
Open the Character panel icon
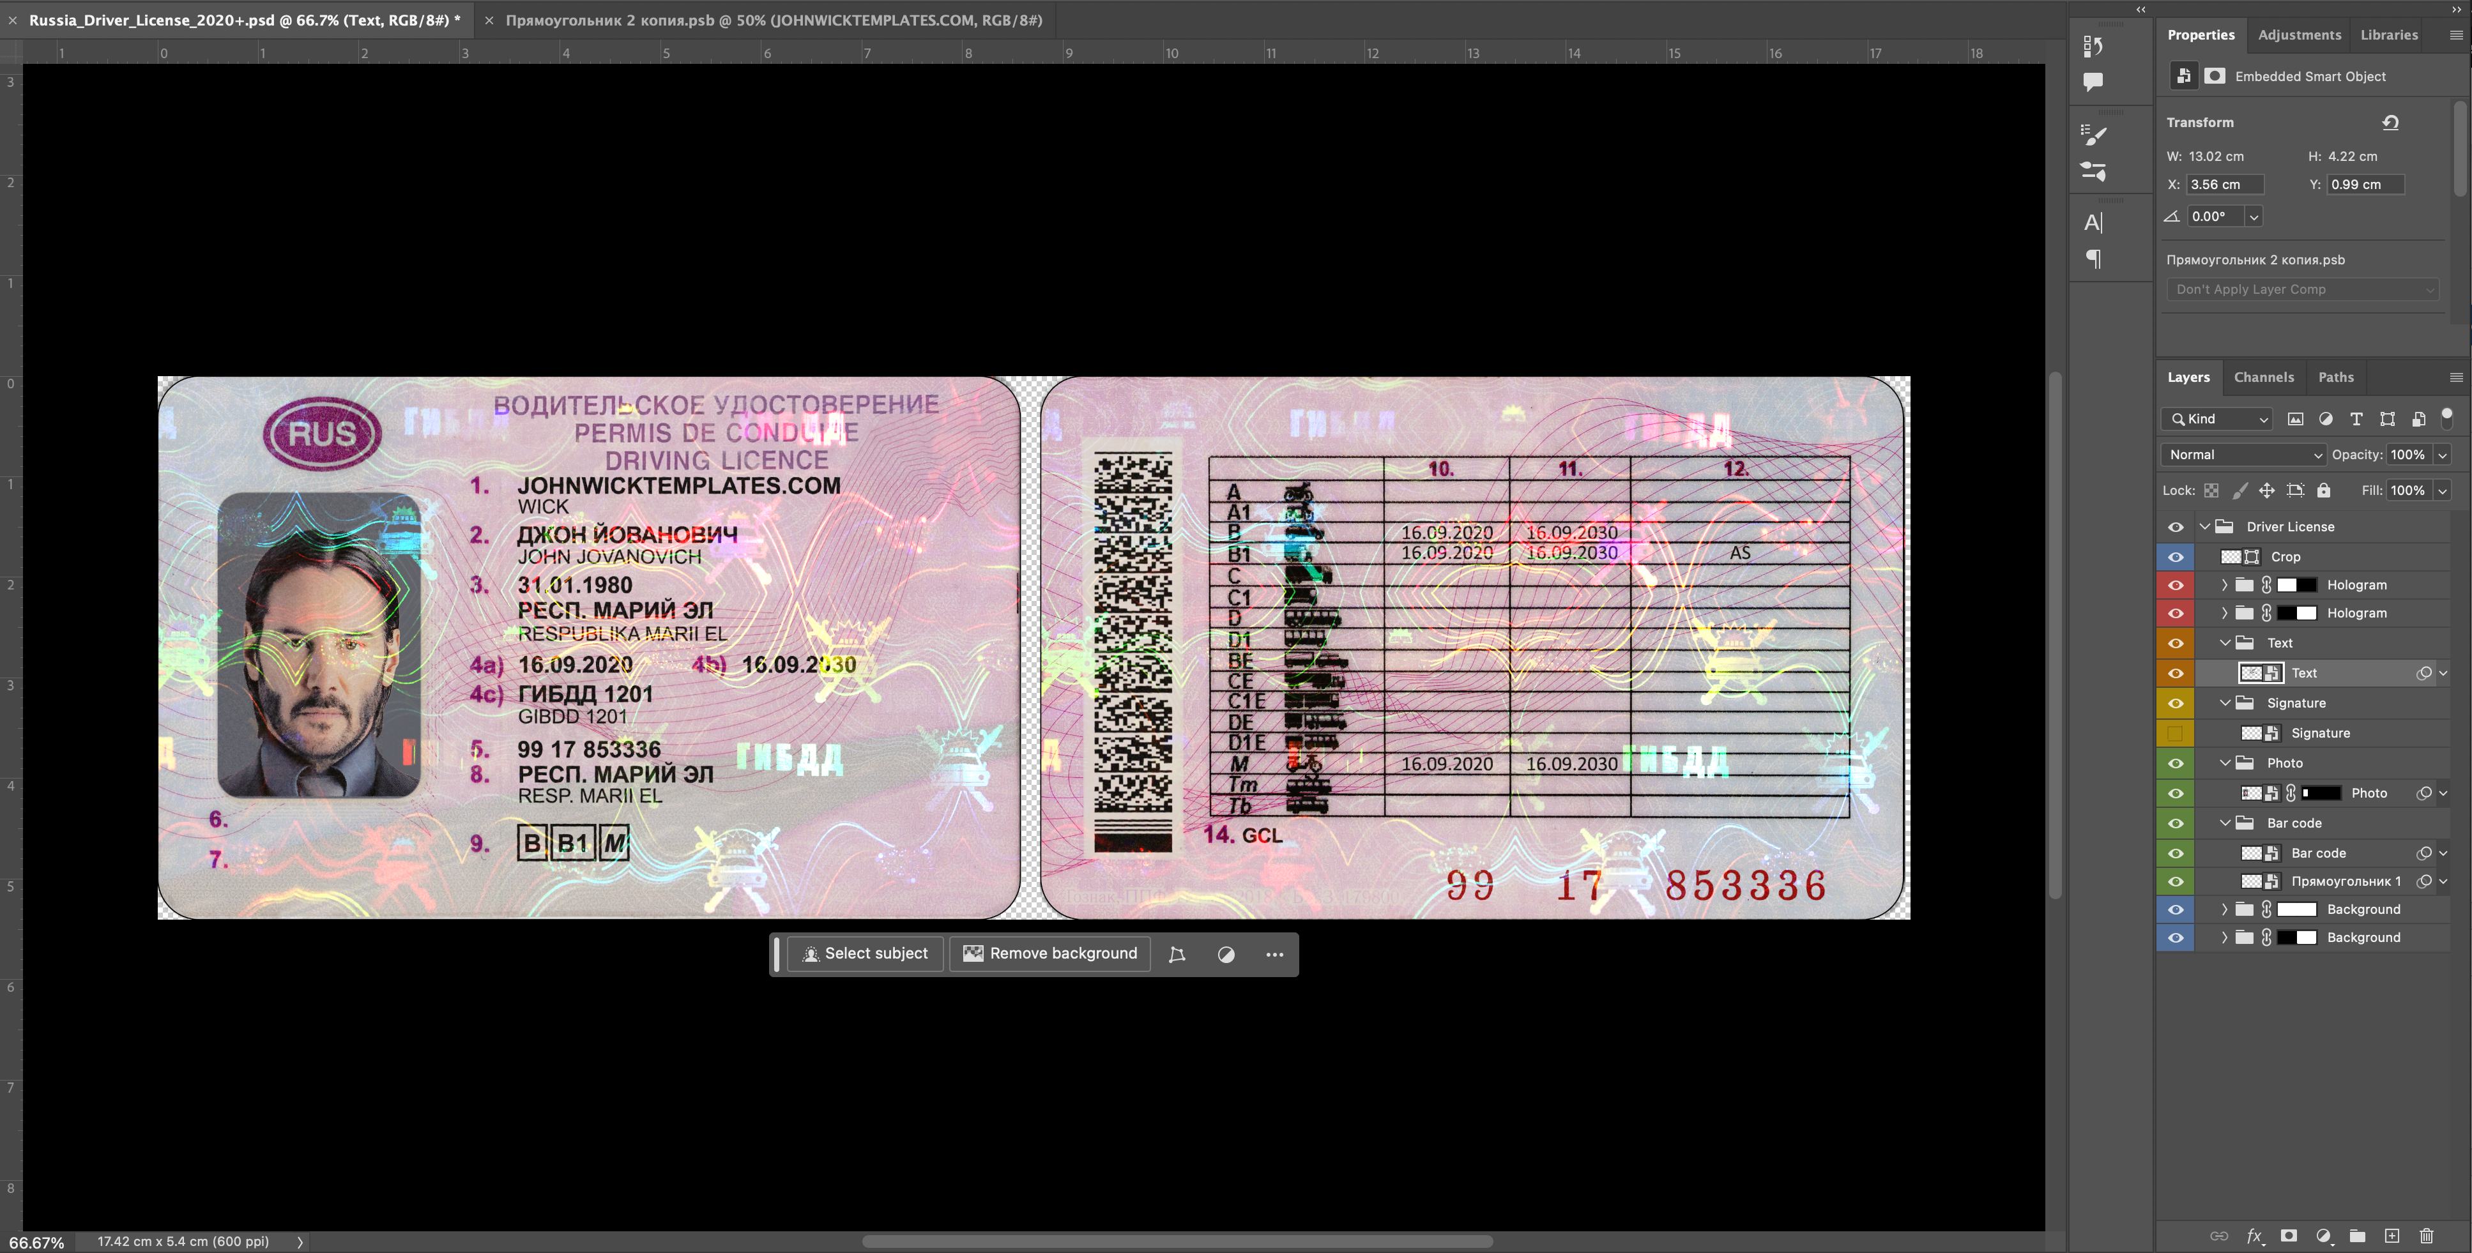(2093, 223)
